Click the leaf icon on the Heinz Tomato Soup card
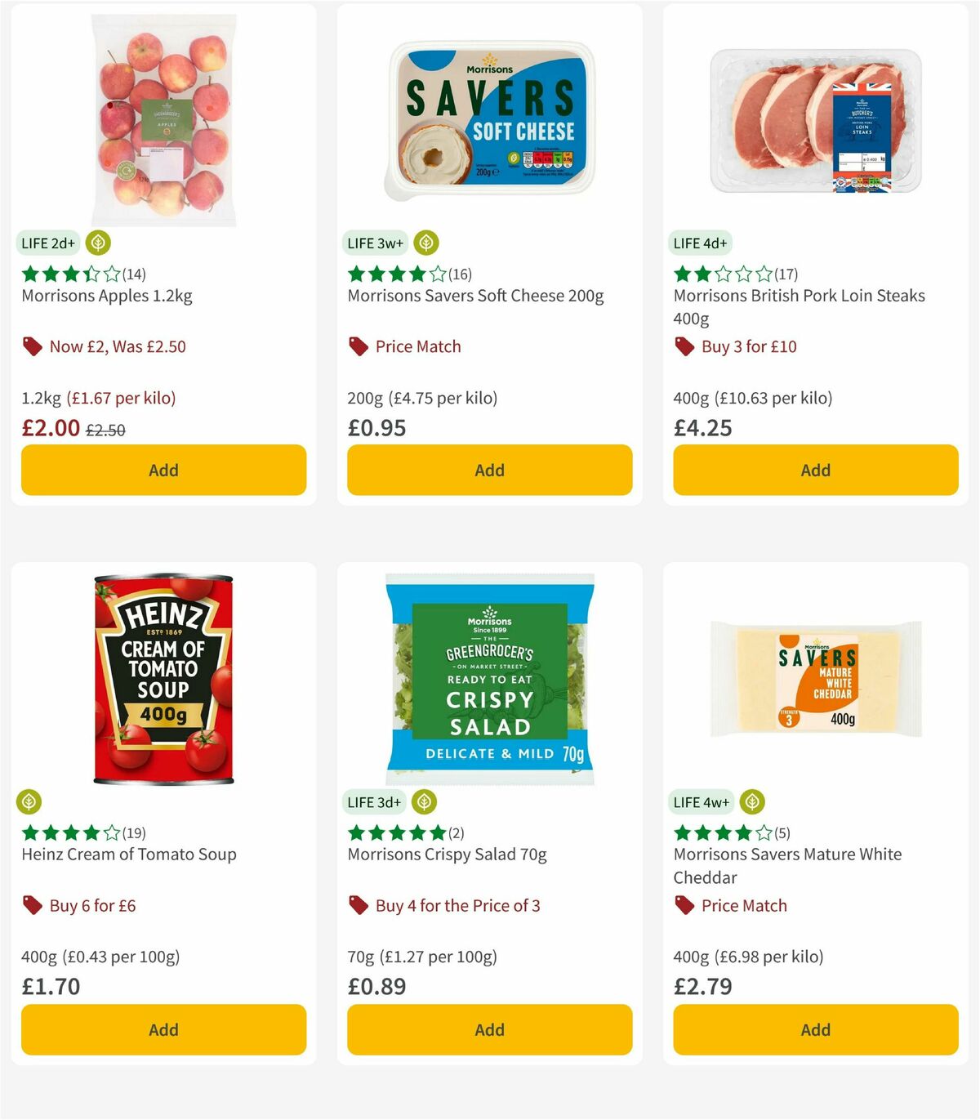This screenshot has height=1120, width=980. (29, 802)
